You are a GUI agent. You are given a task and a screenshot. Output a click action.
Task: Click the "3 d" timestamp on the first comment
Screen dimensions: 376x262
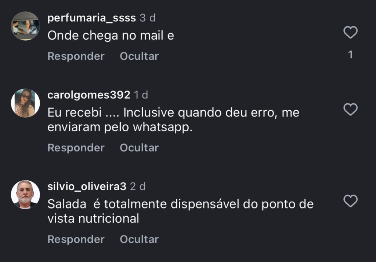coord(148,18)
